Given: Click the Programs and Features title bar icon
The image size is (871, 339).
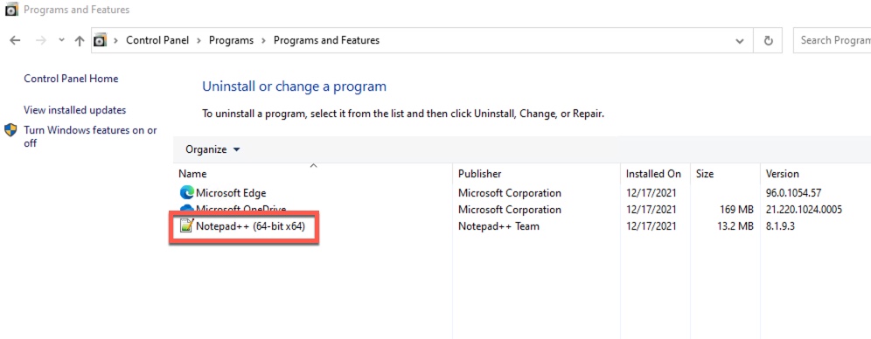Looking at the screenshot, I should pyautogui.click(x=10, y=10).
